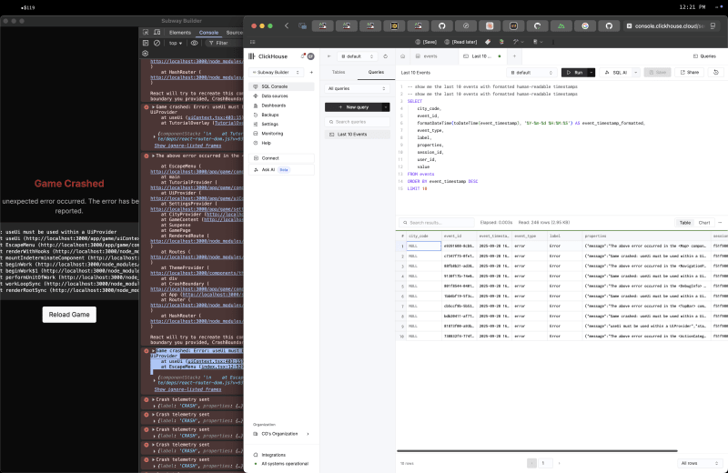Open Backups from the sidebar
This screenshot has width=728, height=473.
point(270,115)
